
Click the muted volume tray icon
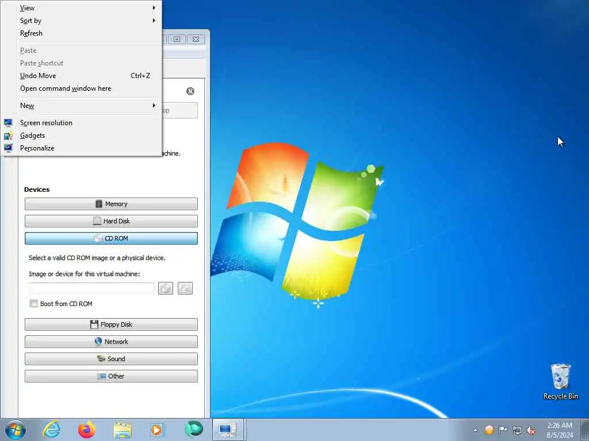pos(531,430)
